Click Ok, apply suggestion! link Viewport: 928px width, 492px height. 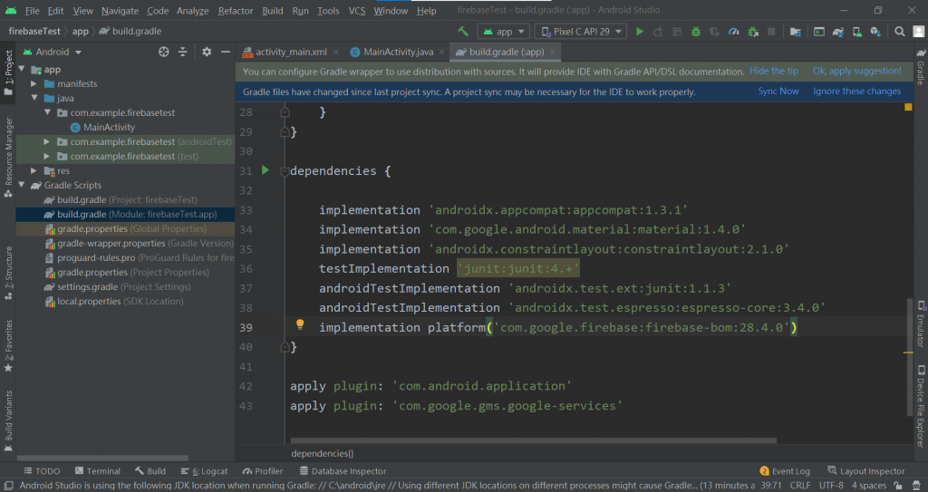coord(856,71)
